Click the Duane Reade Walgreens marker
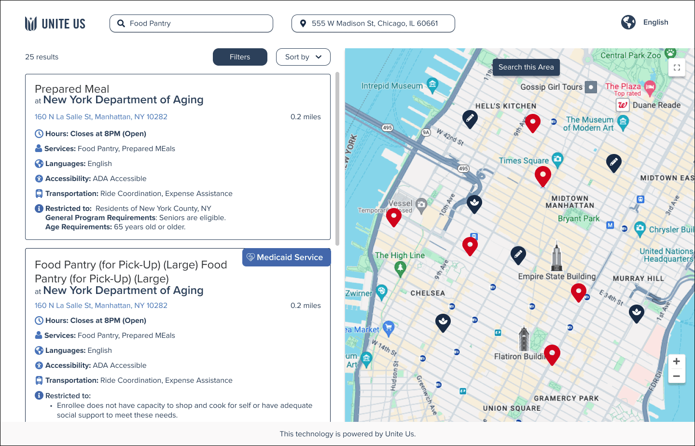This screenshot has width=695, height=446. pyautogui.click(x=623, y=105)
